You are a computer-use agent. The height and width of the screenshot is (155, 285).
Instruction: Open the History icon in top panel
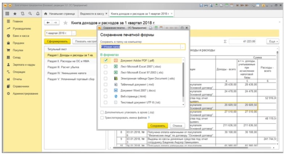point(22,13)
